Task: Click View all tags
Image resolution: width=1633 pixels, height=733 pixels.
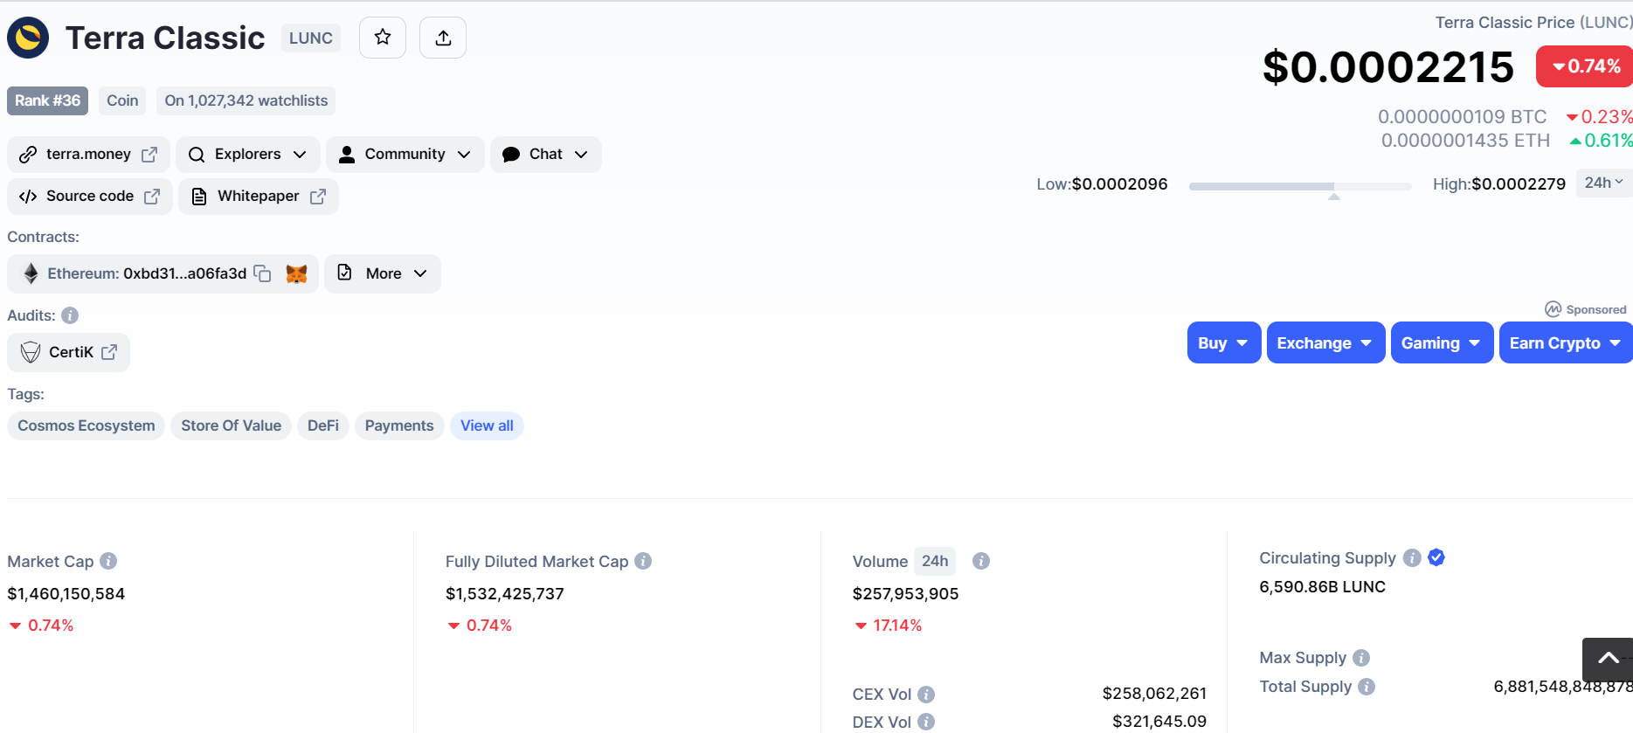Action: (487, 425)
